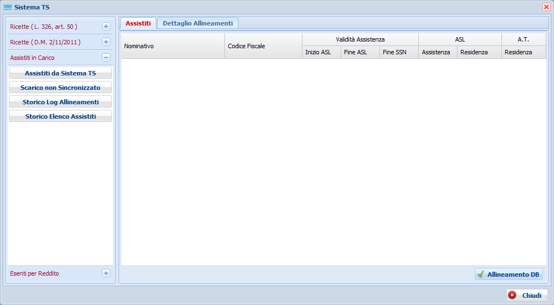Click the A.T. group header
554x305 pixels.
point(524,39)
